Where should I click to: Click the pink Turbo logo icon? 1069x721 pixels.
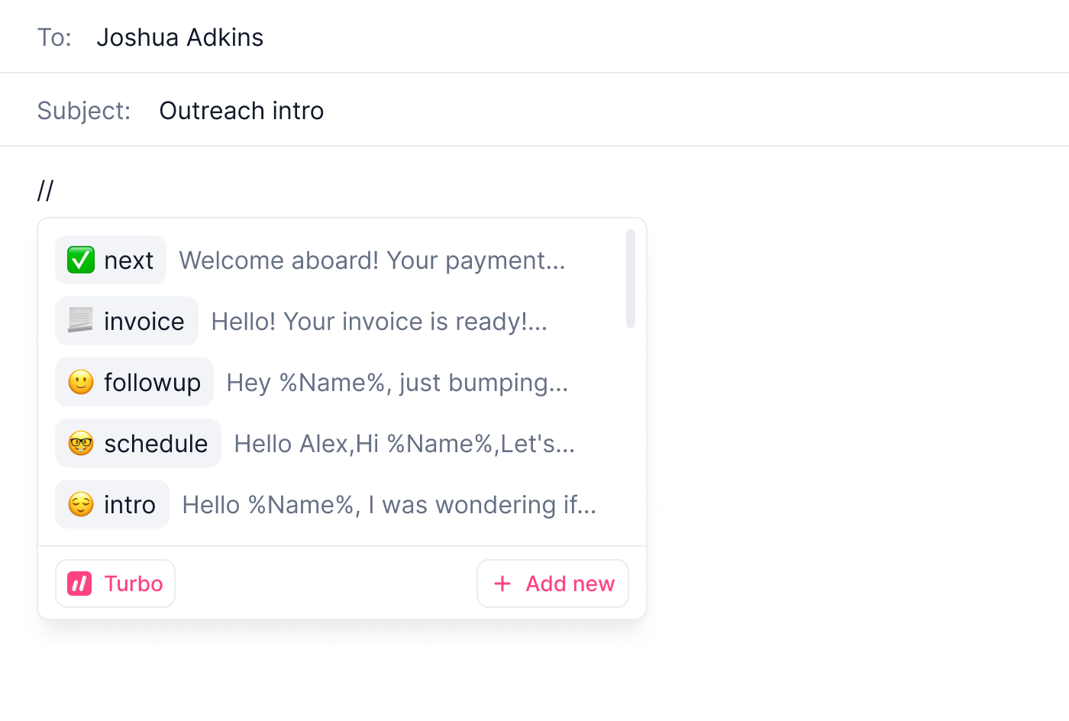pyautogui.click(x=79, y=584)
